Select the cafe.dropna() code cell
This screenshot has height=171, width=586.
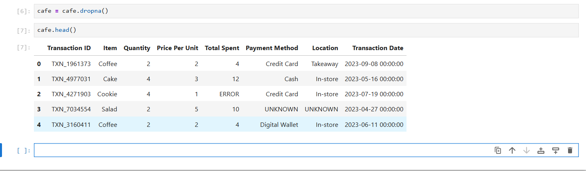click(x=306, y=11)
